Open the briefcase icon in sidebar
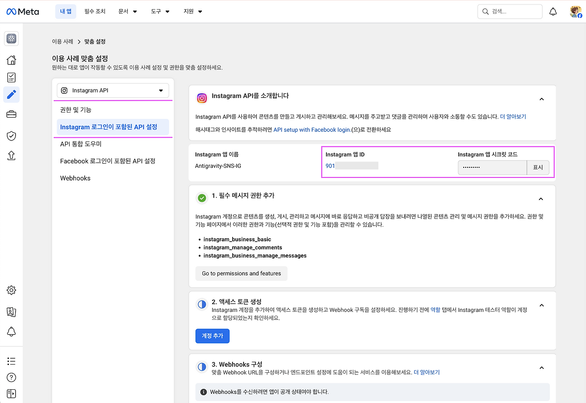 click(11, 114)
